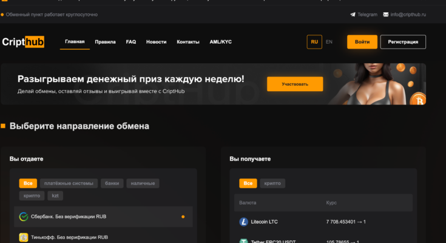Click the Курс column header
446x243 pixels.
[331, 203]
